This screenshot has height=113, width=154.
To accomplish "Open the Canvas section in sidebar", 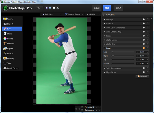I will point(12,19).
